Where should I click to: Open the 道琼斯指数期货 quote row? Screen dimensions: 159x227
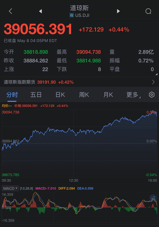tap(79, 82)
